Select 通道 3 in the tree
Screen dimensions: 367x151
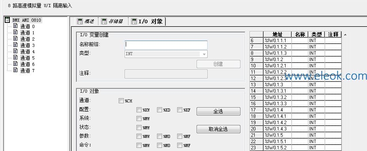pyautogui.click(x=27, y=45)
